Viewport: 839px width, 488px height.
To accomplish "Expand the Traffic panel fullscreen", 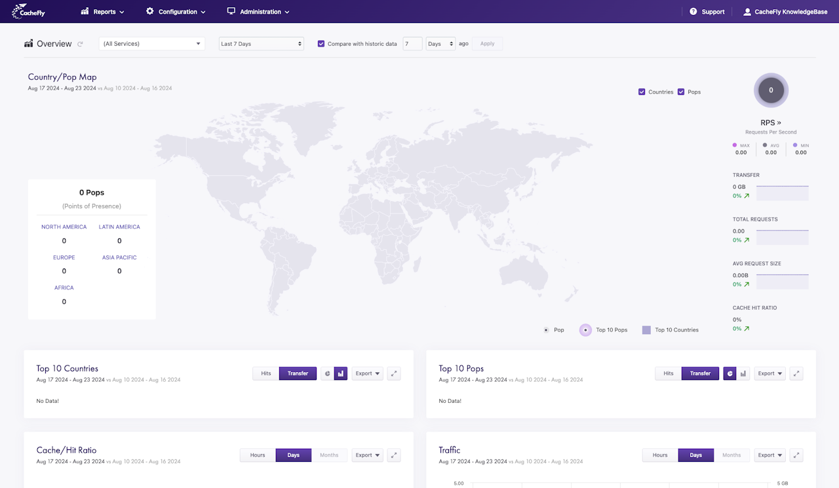I will point(796,455).
